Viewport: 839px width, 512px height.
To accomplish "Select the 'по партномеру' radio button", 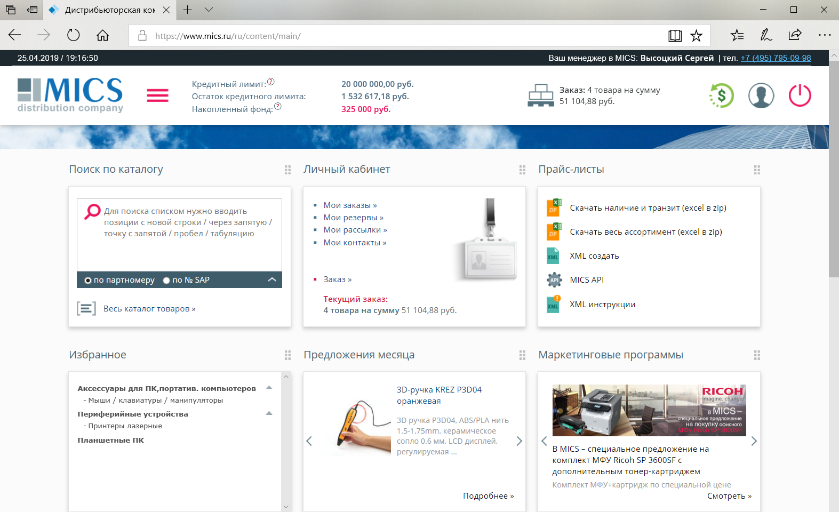I will (x=88, y=281).
